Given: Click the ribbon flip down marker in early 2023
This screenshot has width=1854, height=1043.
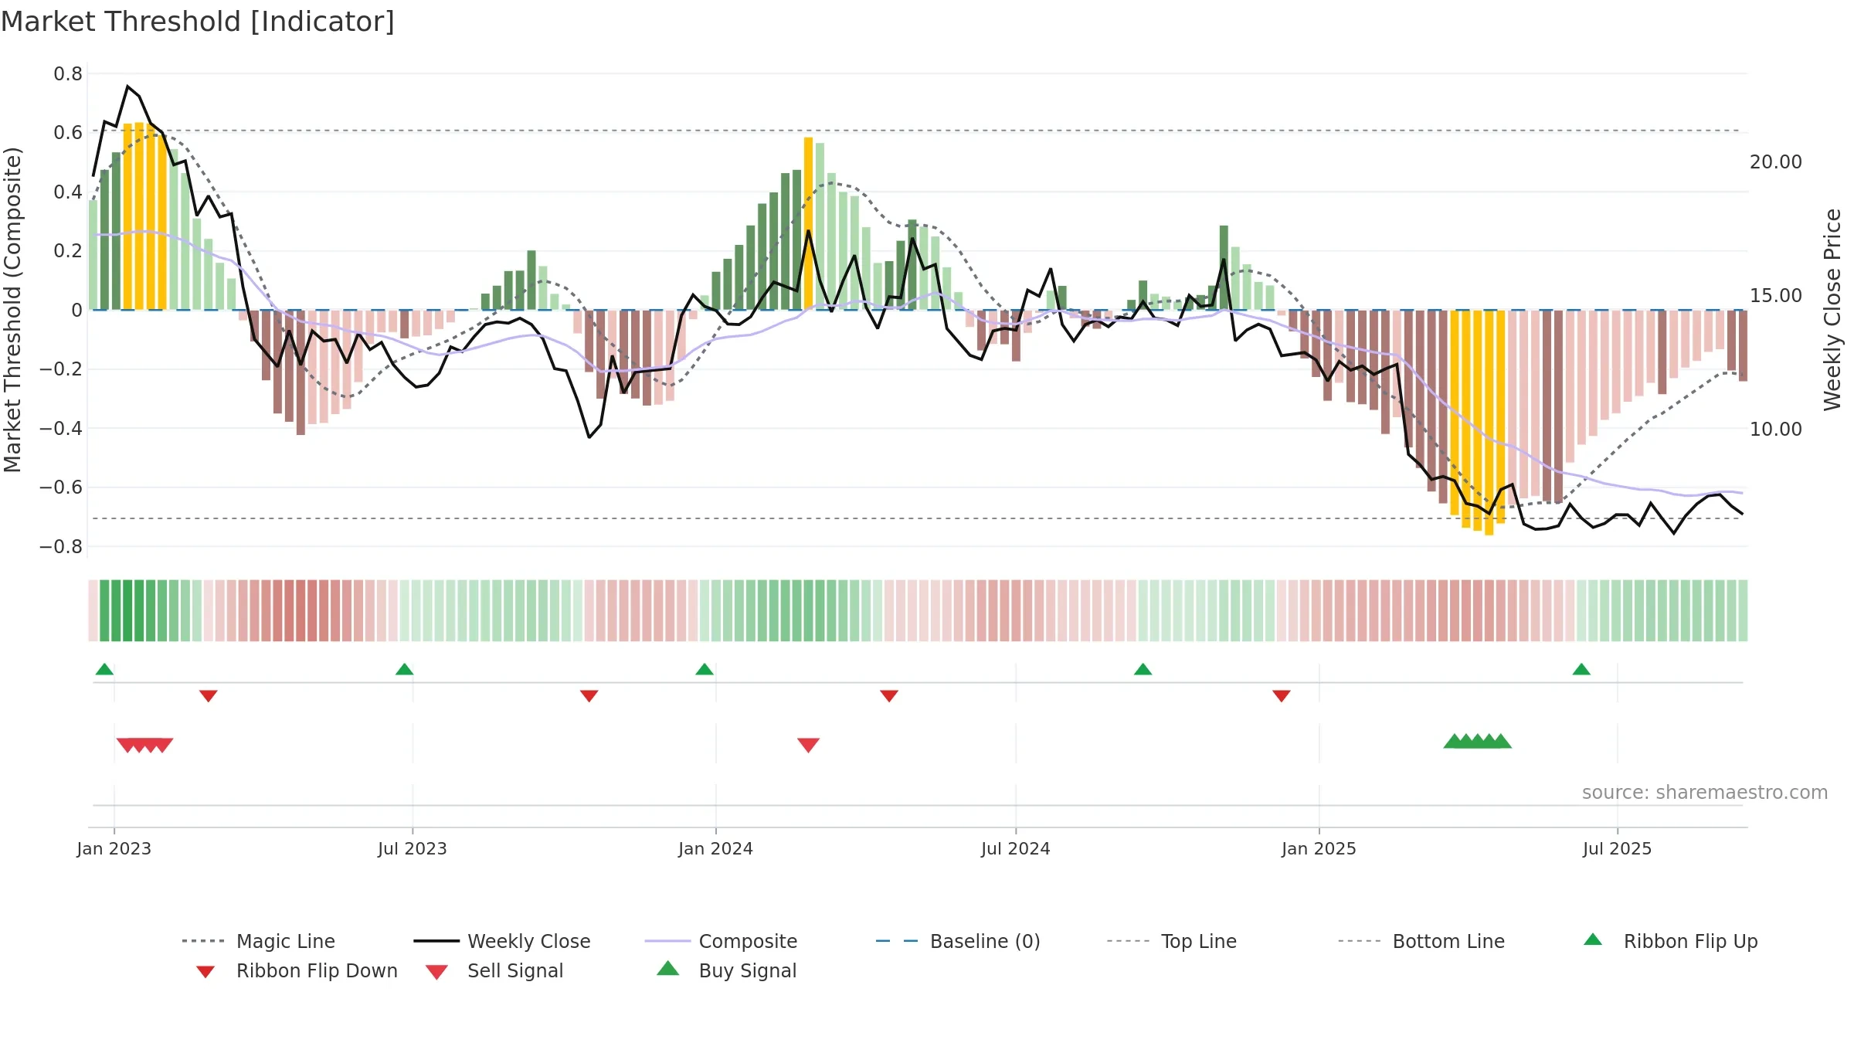Looking at the screenshot, I should tap(209, 696).
